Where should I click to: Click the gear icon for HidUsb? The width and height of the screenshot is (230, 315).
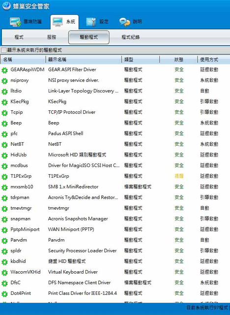click(4, 156)
